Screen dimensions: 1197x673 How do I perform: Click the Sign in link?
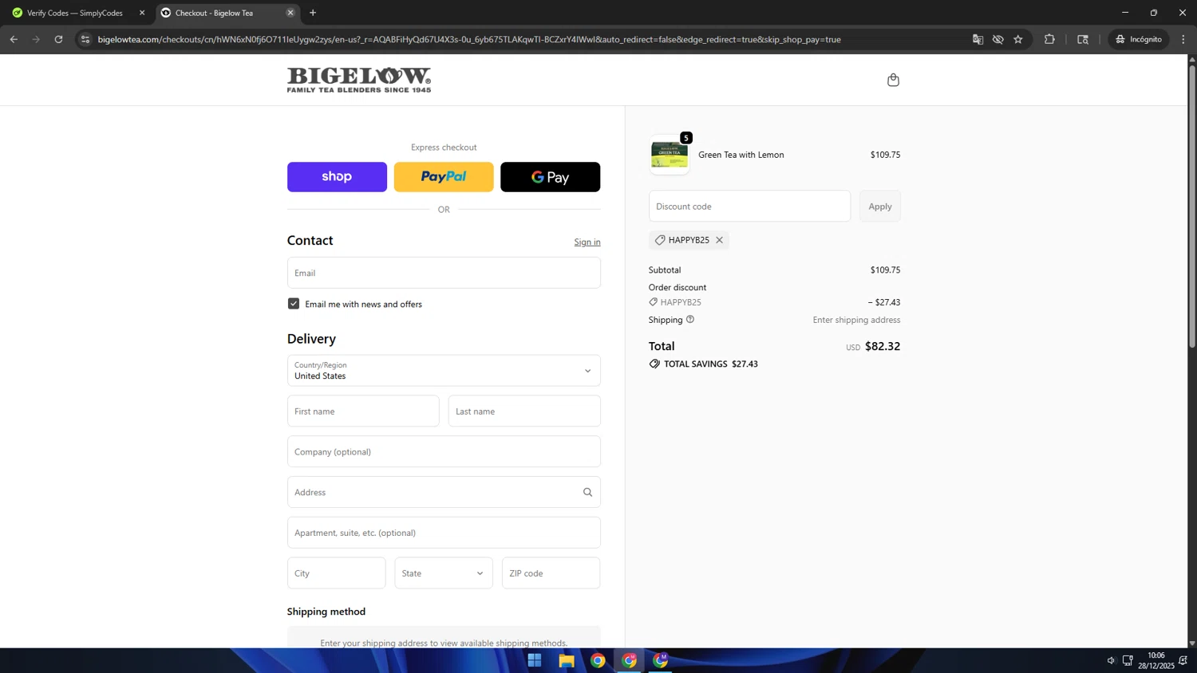[587, 242]
